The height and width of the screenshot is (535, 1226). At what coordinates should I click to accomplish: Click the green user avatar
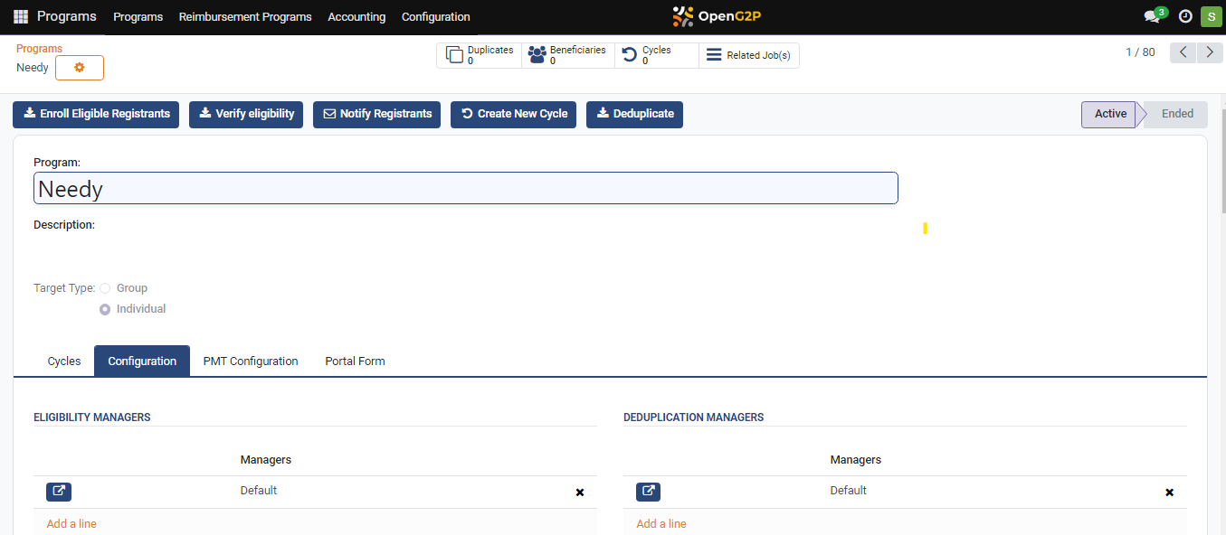tap(1211, 17)
